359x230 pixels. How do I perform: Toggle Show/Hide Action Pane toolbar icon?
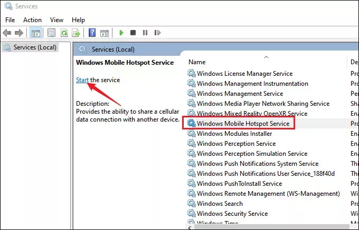pos(105,33)
